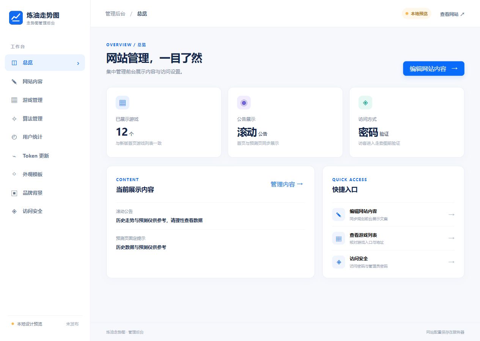Open 外观模板 in the sidebar
The height and width of the screenshot is (341, 480).
pos(45,174)
